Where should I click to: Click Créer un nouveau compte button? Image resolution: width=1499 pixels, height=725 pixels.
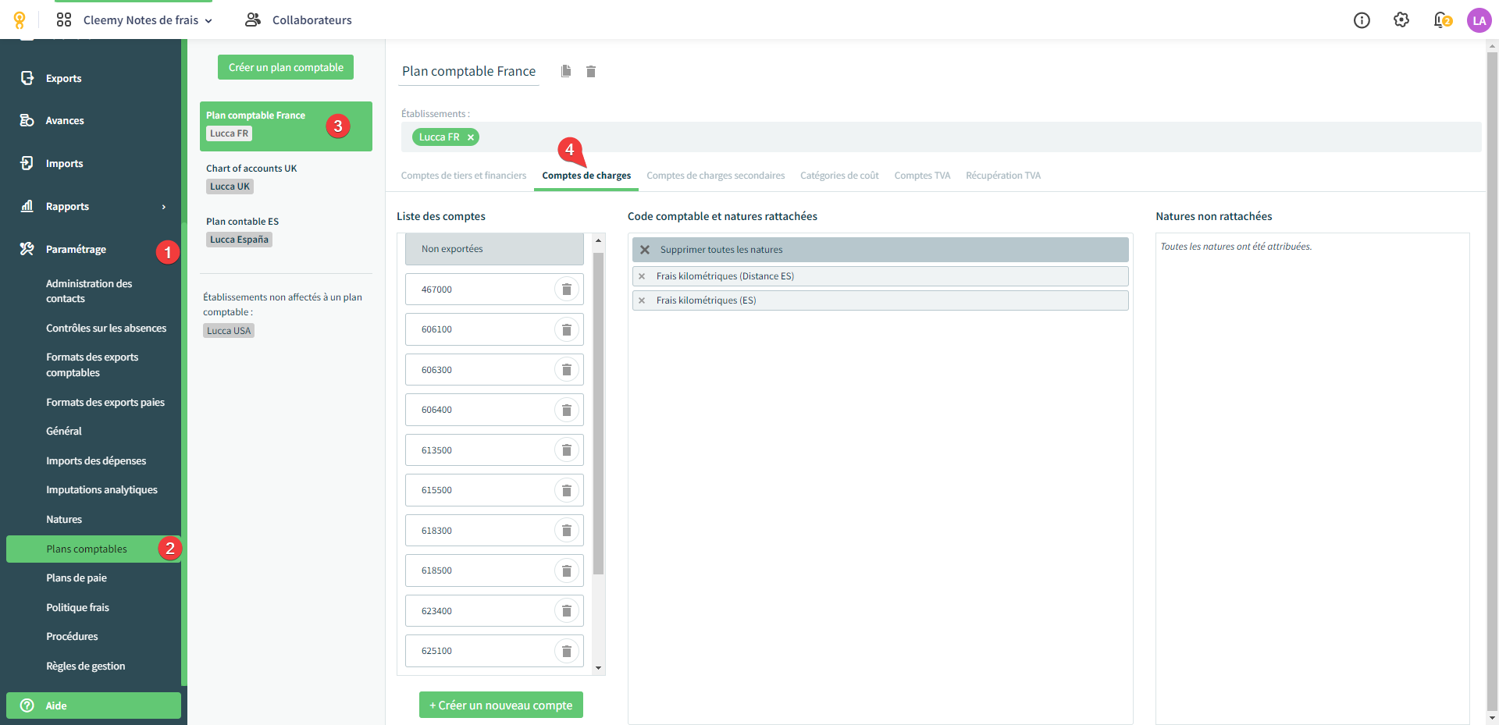(x=500, y=705)
